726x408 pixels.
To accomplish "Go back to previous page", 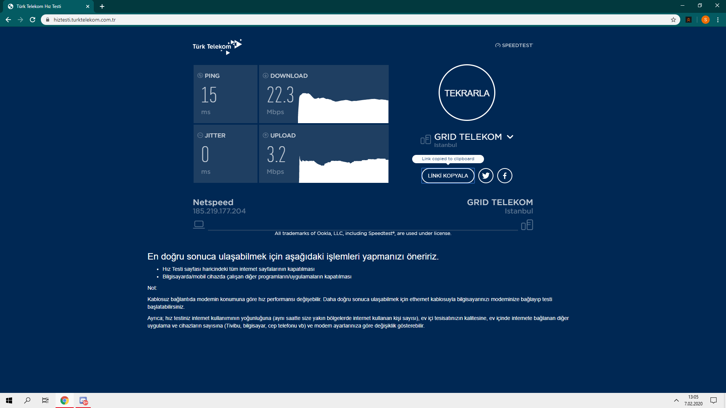I will (8, 20).
